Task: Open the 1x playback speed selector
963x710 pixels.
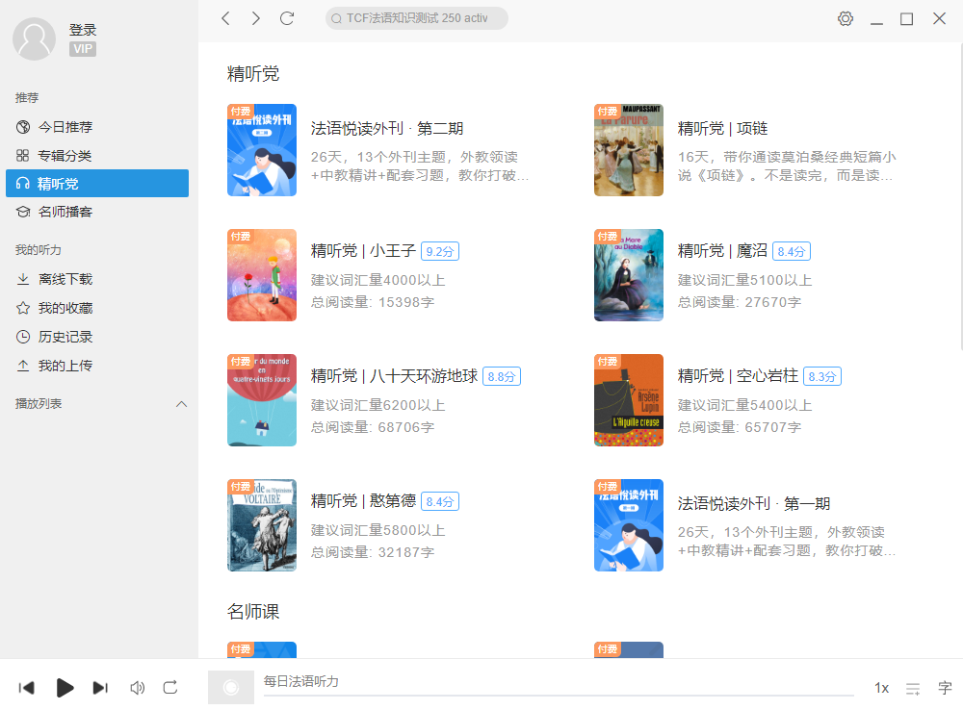Action: pyautogui.click(x=881, y=688)
